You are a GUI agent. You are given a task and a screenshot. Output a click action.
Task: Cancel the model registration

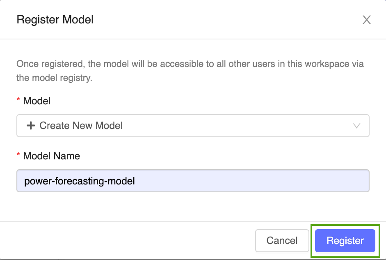click(282, 241)
